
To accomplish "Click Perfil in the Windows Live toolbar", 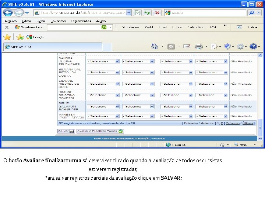I will click(x=149, y=27).
